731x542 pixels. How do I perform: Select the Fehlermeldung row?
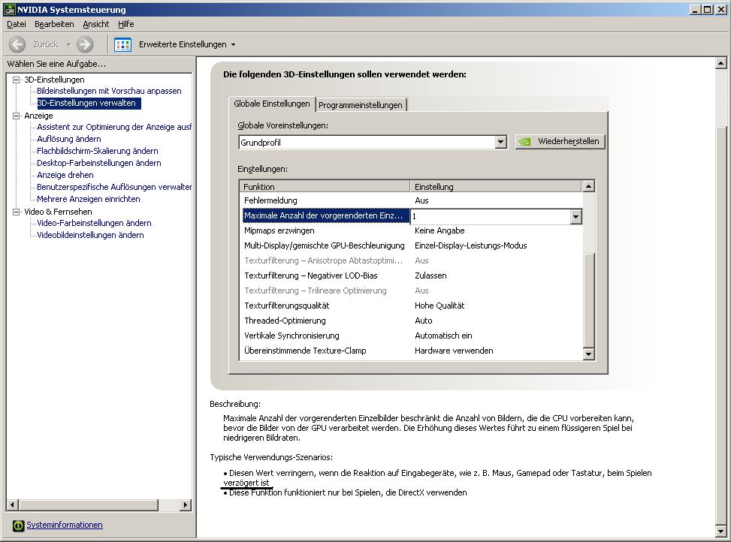[x=411, y=200]
